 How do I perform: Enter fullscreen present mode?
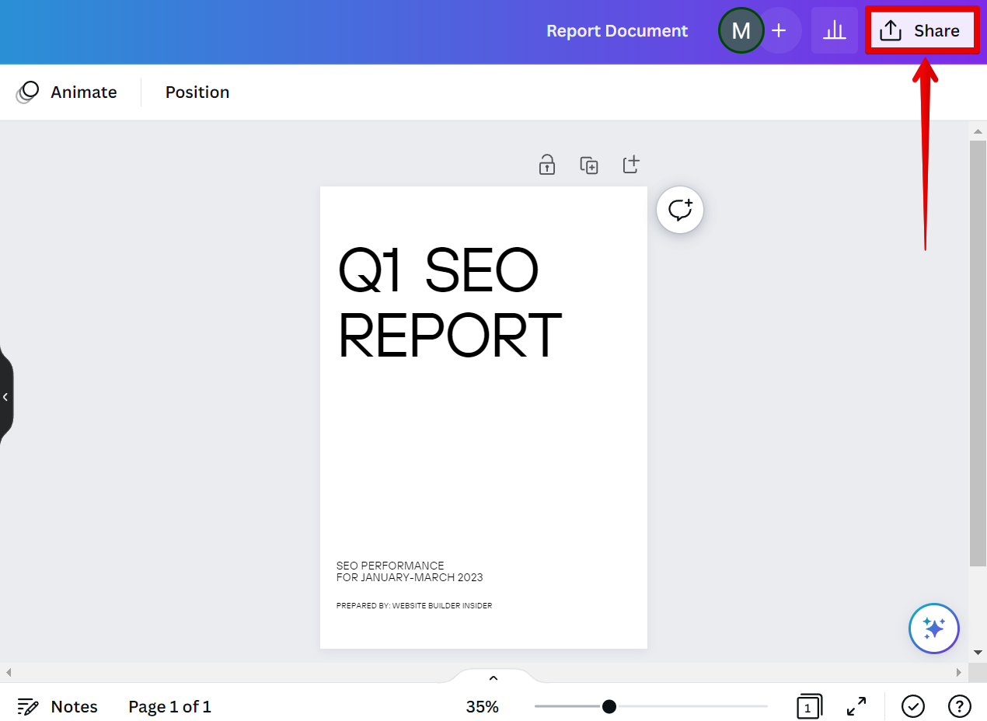[856, 707]
